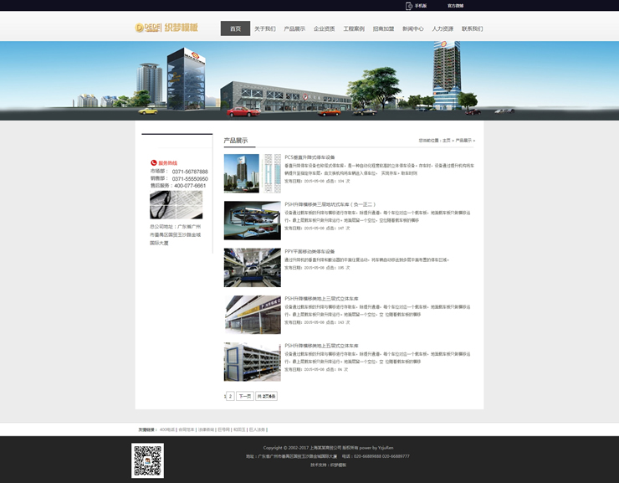Click the PSH升降横移类地上五层式立体车库 thumbnail image
Viewport: 619px width, 483px height.
253,362
